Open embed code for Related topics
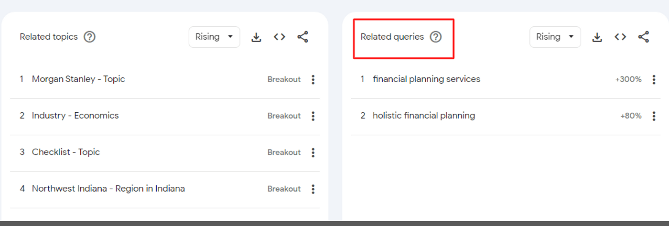 [x=280, y=37]
